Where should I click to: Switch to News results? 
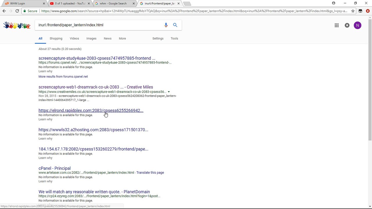(x=108, y=38)
